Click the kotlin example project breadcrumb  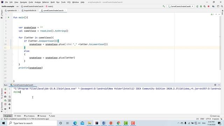point(8,6)
